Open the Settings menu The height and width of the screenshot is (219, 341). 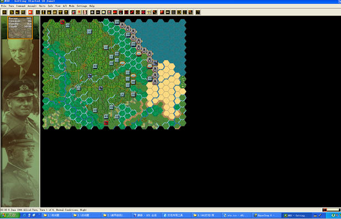[82, 6]
